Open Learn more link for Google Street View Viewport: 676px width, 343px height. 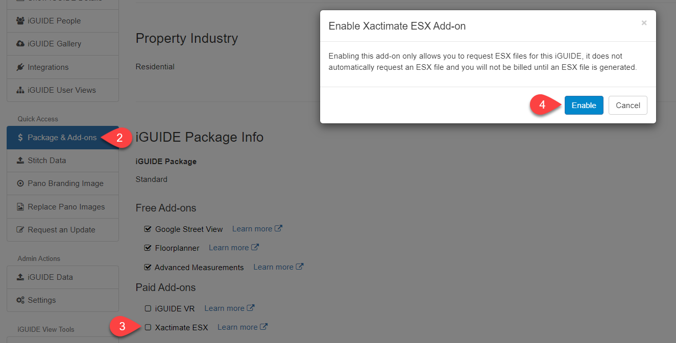(x=257, y=229)
